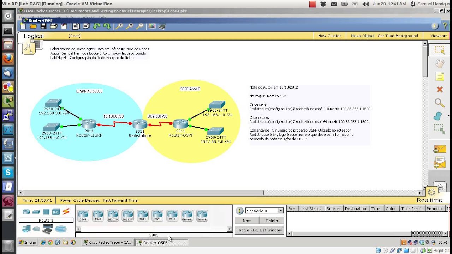Click the Logical workspace tab
Image resolution: width=452 pixels, height=254 pixels.
point(34,36)
